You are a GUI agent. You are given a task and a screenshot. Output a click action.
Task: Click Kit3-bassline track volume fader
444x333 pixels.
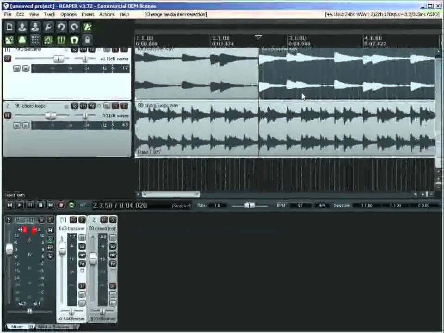click(59, 59)
